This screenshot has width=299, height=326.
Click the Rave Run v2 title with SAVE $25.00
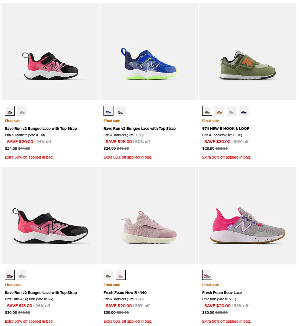pyautogui.click(x=139, y=129)
